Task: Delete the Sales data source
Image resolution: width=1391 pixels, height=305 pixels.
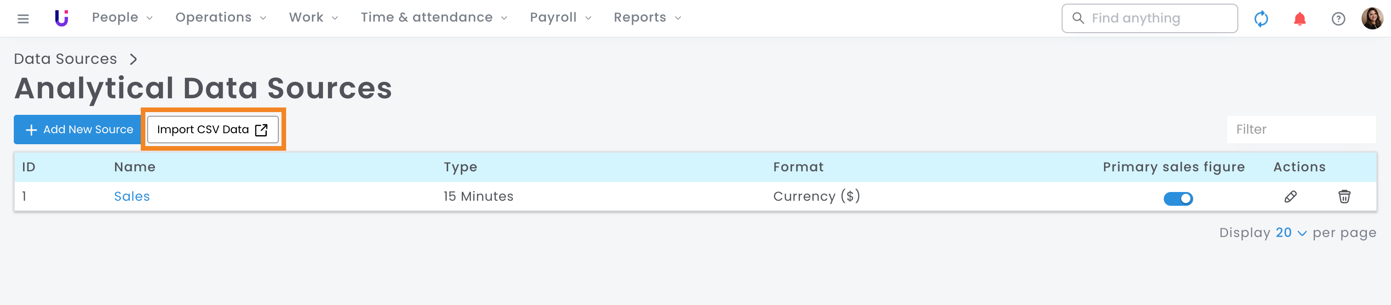Action: [x=1344, y=197]
